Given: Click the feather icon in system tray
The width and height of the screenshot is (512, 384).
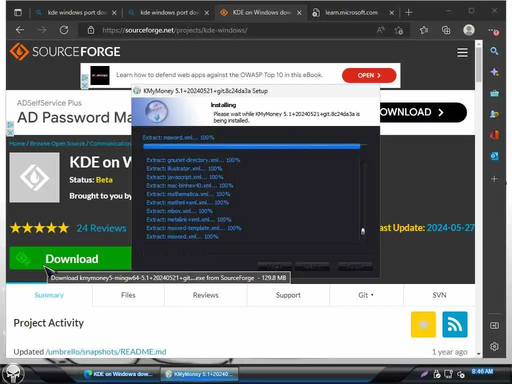Looking at the screenshot, I should (424, 374).
